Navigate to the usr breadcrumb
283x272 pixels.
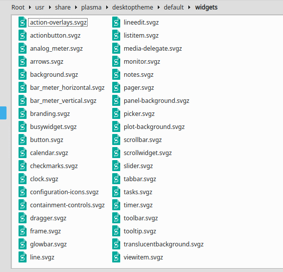click(40, 8)
